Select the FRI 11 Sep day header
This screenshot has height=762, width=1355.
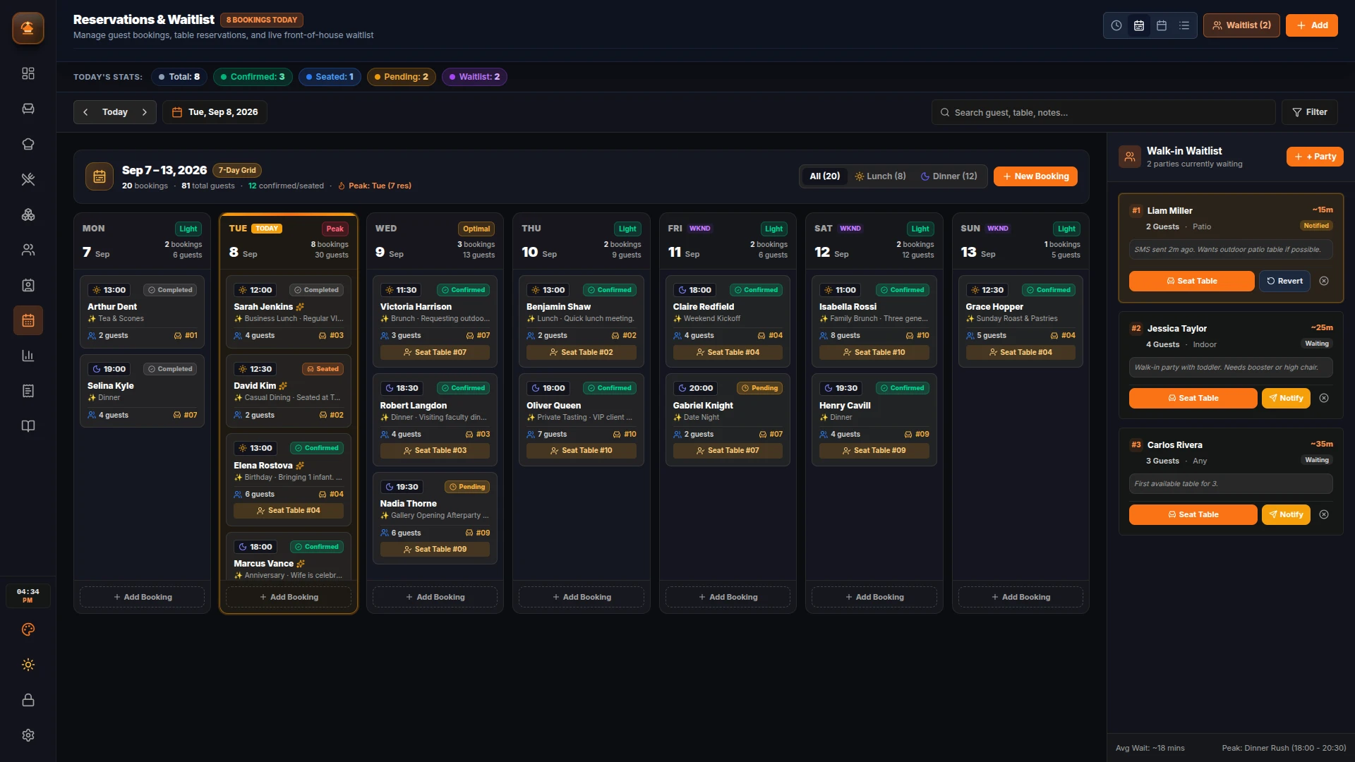pyautogui.click(x=728, y=241)
